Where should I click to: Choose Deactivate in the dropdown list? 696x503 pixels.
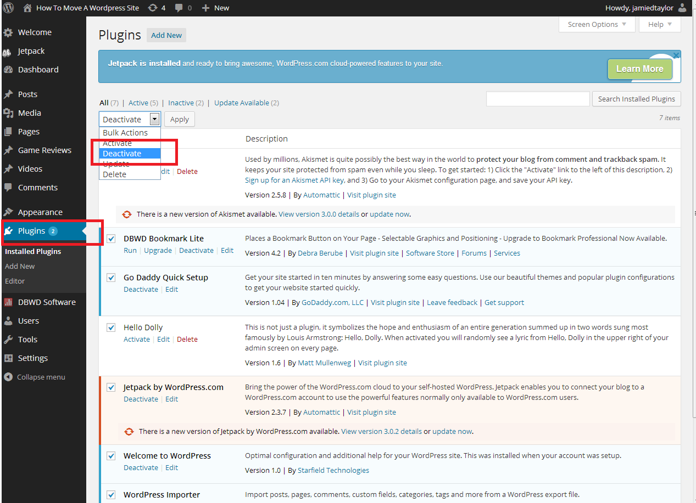(x=130, y=154)
